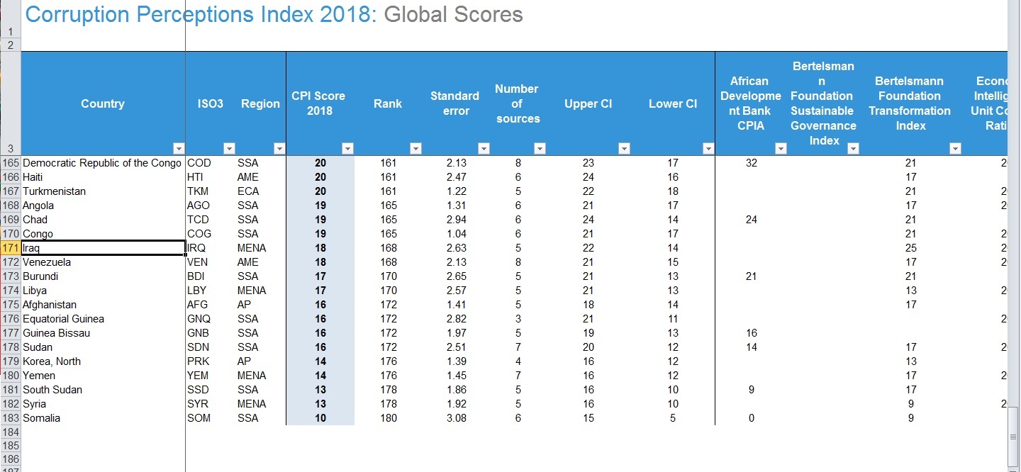
Task: Open the Lower CI filter dropdown
Action: tap(708, 148)
